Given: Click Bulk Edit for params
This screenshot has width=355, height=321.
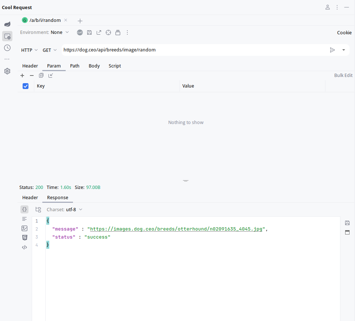Looking at the screenshot, I should 343,76.
